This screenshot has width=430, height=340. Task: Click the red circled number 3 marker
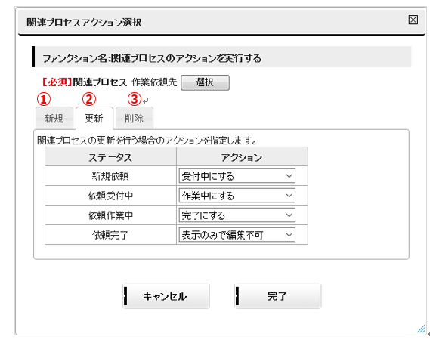click(135, 99)
